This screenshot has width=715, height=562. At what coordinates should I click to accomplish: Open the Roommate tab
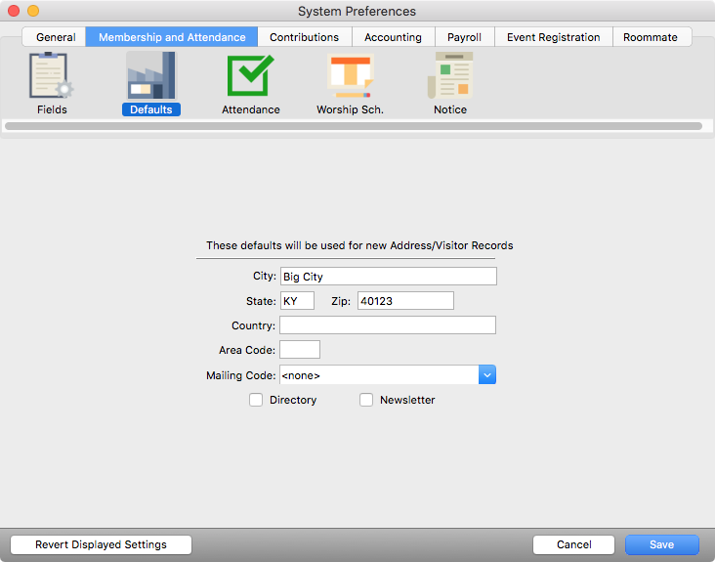[x=651, y=37]
